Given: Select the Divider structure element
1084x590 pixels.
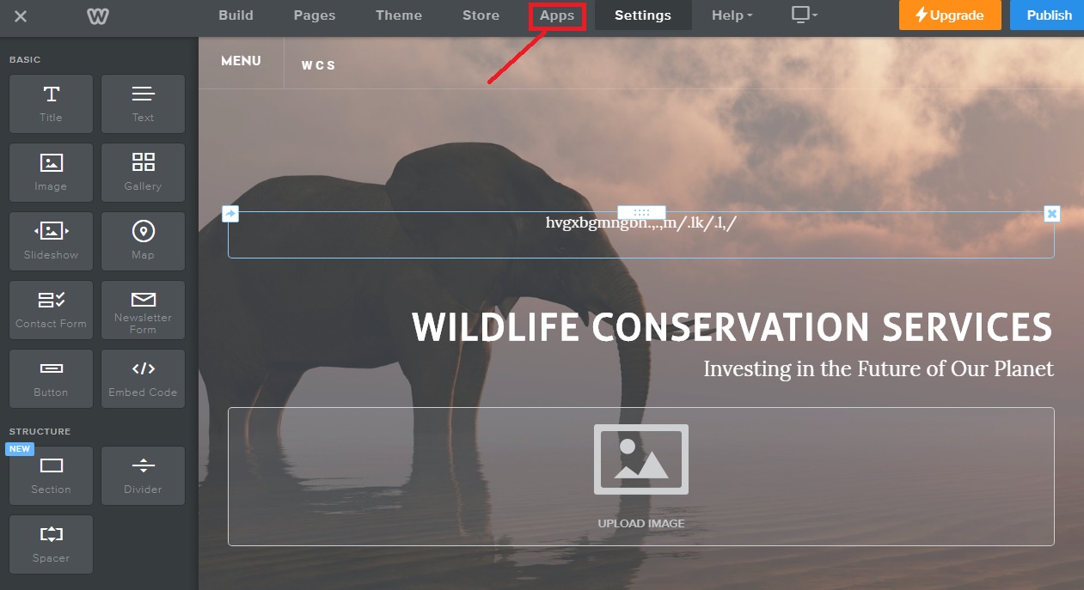Looking at the screenshot, I should pos(143,475).
